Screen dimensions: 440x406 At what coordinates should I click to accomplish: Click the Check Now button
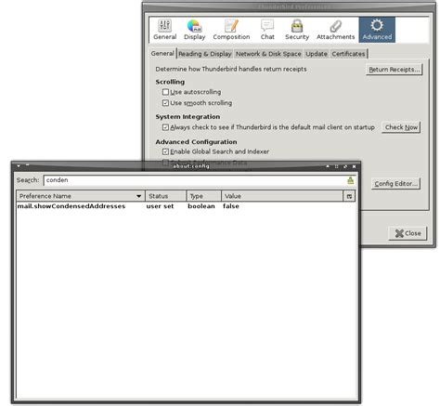401,127
